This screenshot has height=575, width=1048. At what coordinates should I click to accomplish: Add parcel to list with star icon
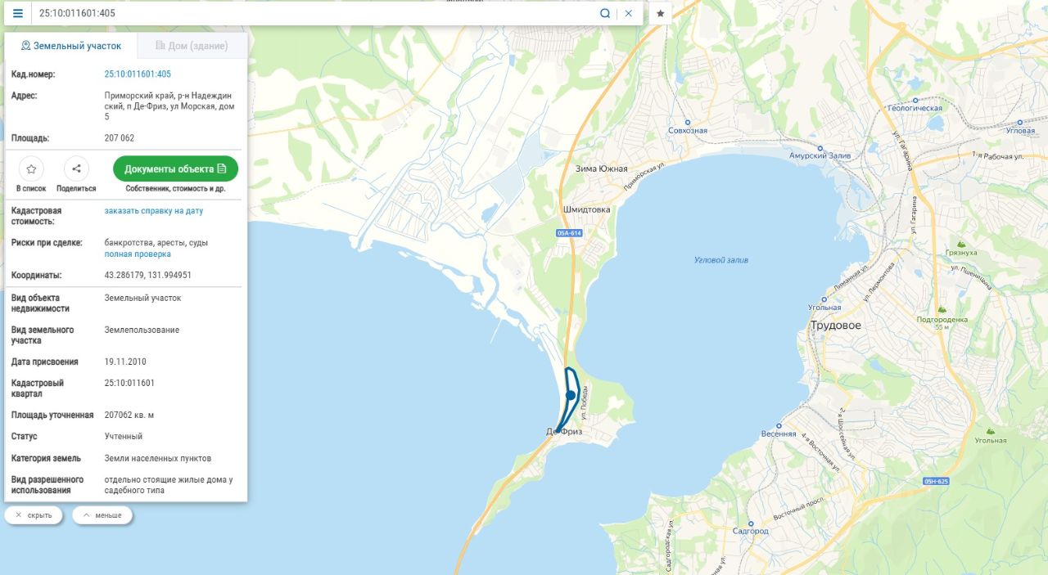(31, 169)
